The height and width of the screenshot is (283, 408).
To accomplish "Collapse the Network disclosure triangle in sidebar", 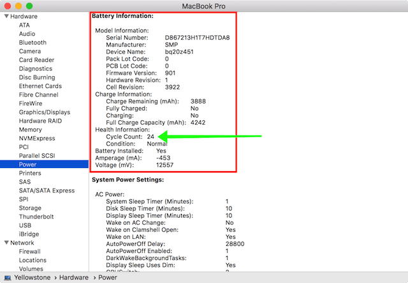I will (6, 243).
